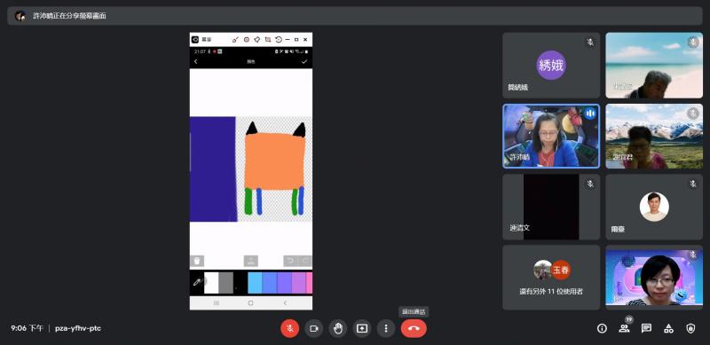Click the pin icon in the mirror window title bar
710x345 pixels.
[257, 40]
